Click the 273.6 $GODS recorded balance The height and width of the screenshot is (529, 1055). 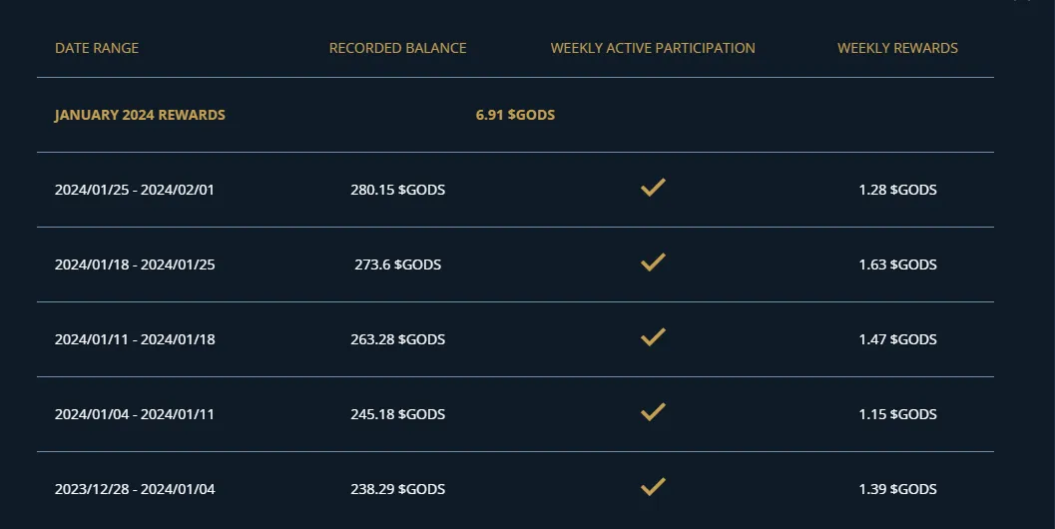pos(397,264)
